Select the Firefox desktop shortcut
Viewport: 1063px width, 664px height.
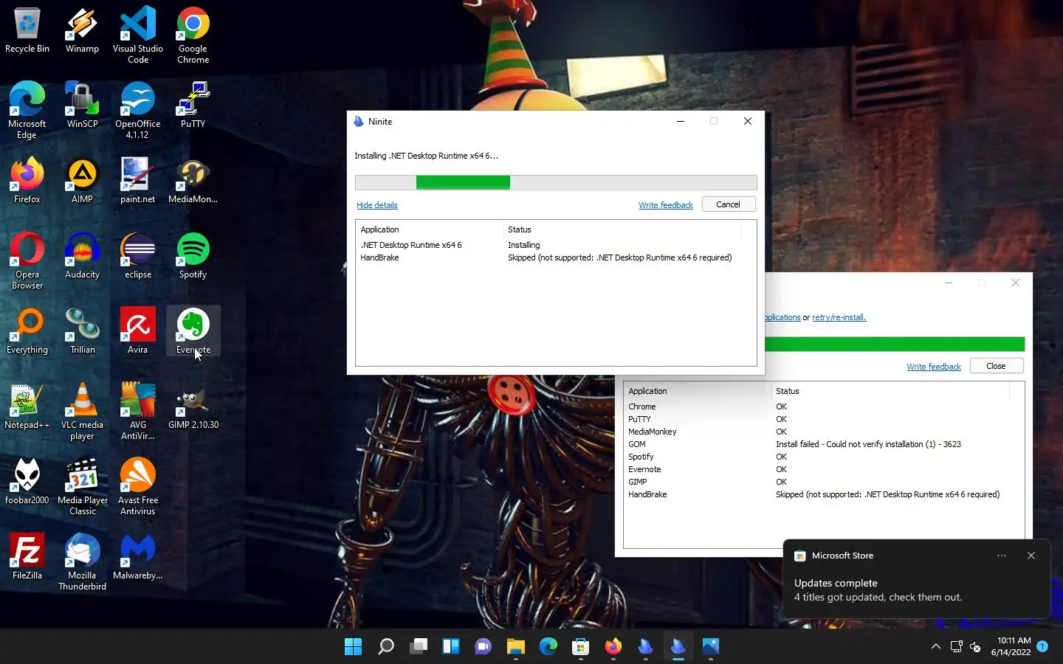coord(27,181)
